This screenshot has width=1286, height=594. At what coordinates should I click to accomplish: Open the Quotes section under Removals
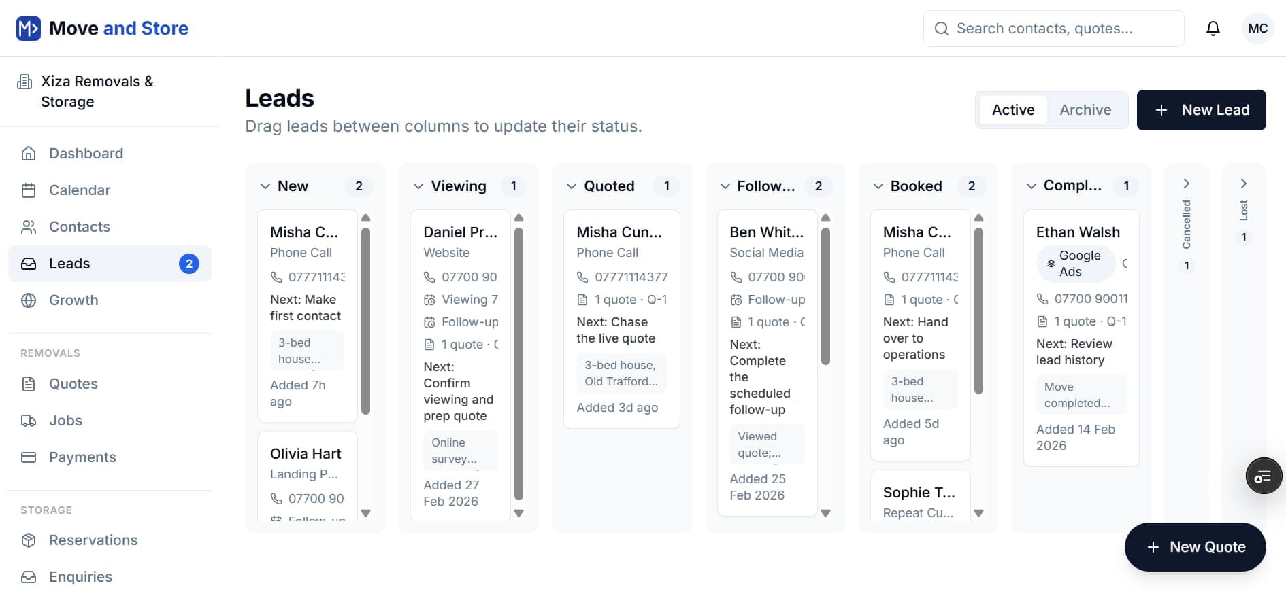pos(73,383)
